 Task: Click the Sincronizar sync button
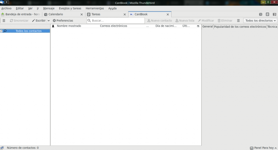coord(19,21)
